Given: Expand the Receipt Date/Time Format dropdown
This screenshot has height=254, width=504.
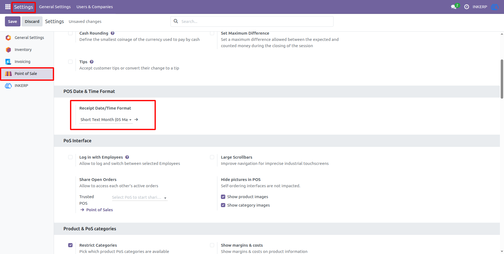Looking at the screenshot, I should (x=106, y=120).
